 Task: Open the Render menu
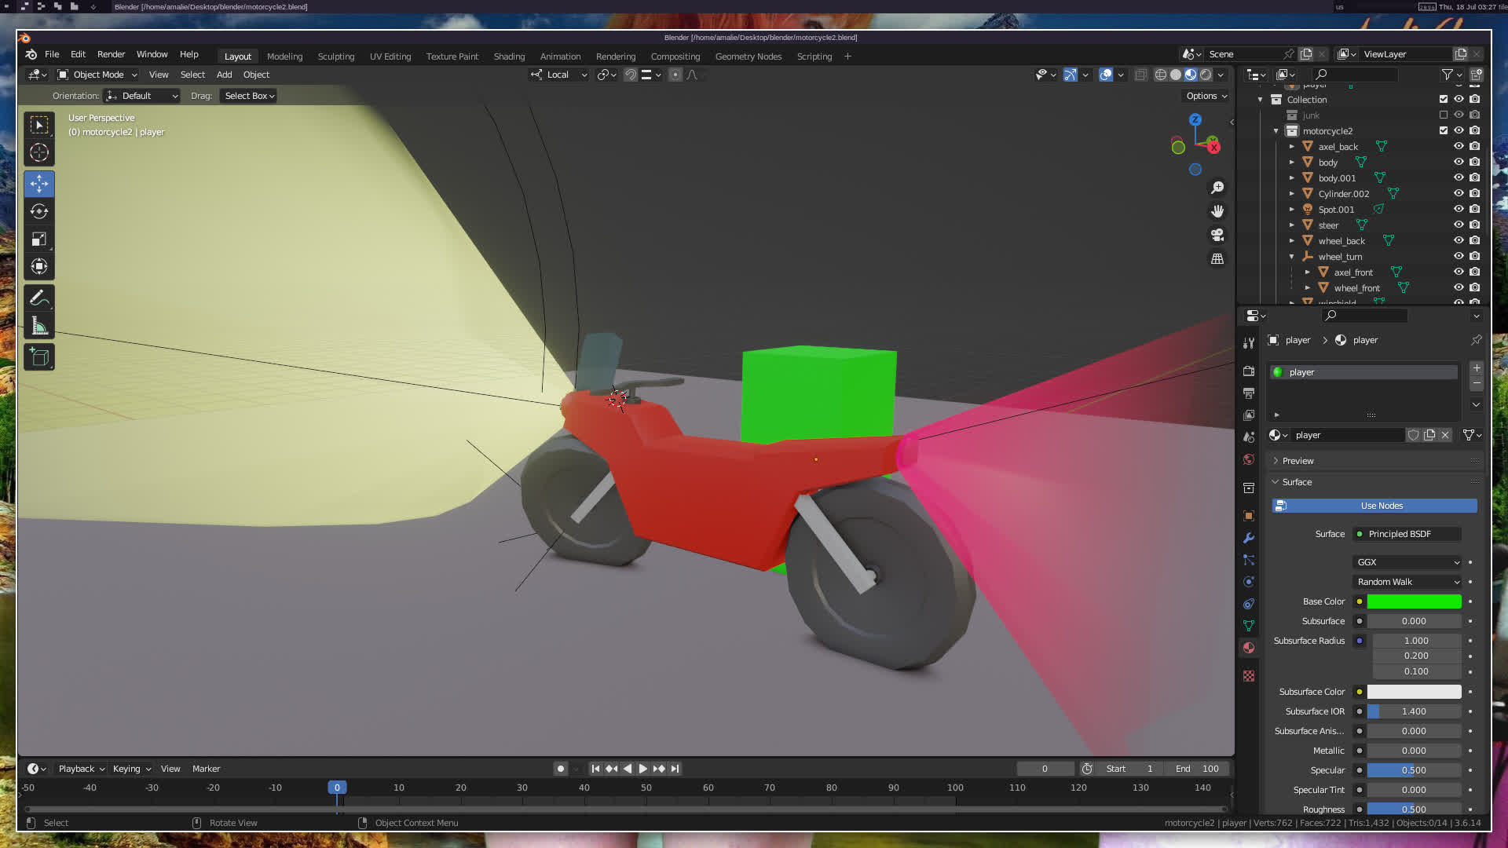coord(111,54)
